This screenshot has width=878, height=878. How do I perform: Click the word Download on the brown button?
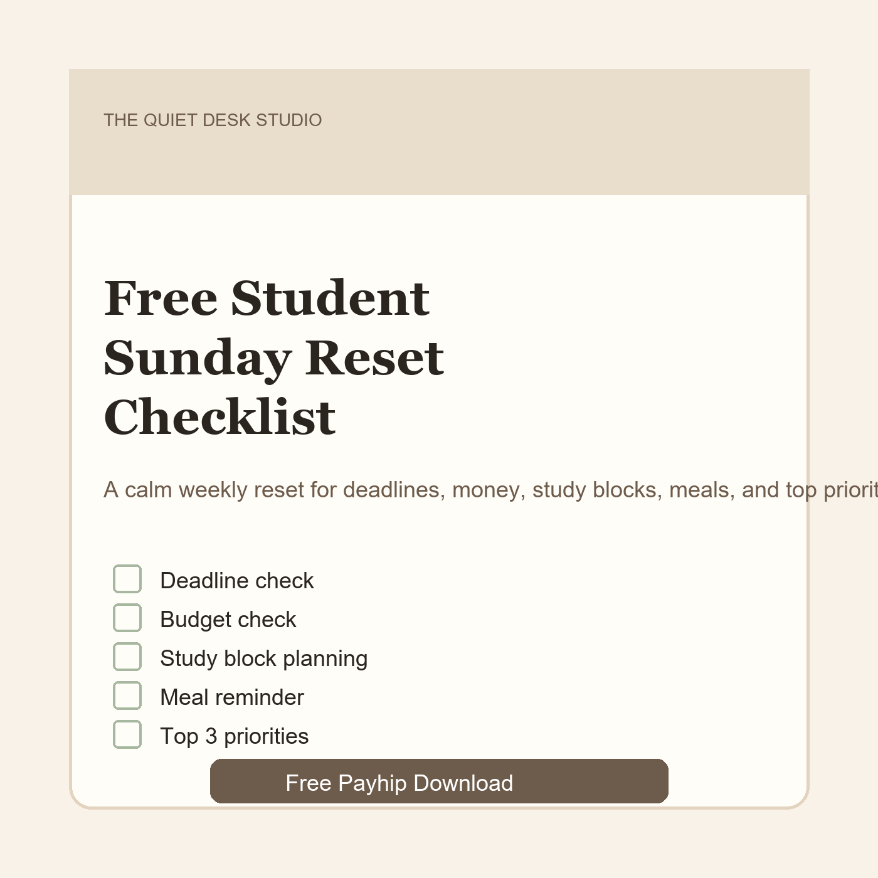click(x=463, y=783)
